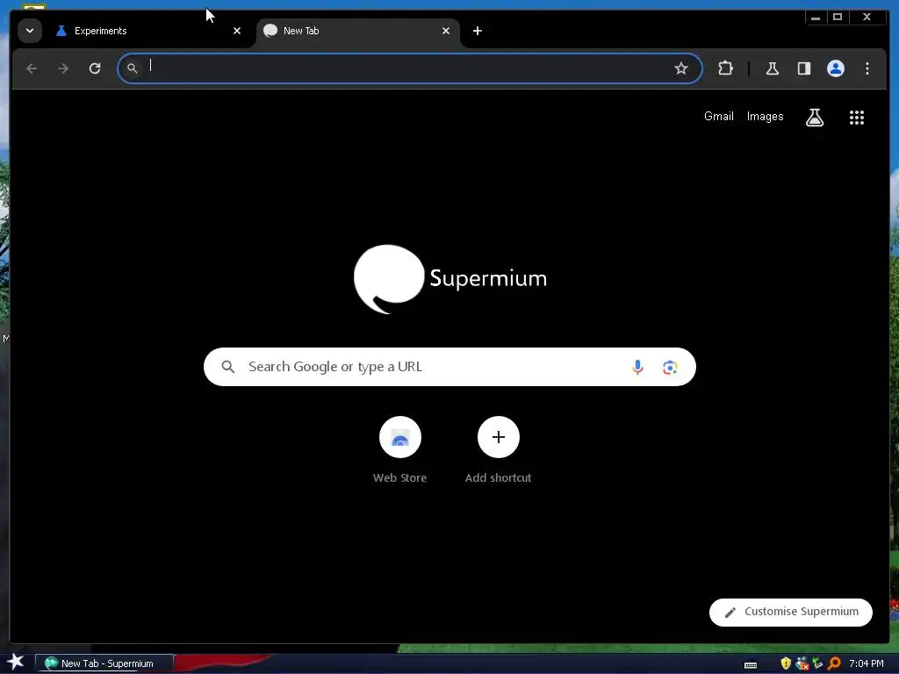Screen dimensions: 899x674
Task: Go forward to next page
Action: pyautogui.click(x=63, y=68)
